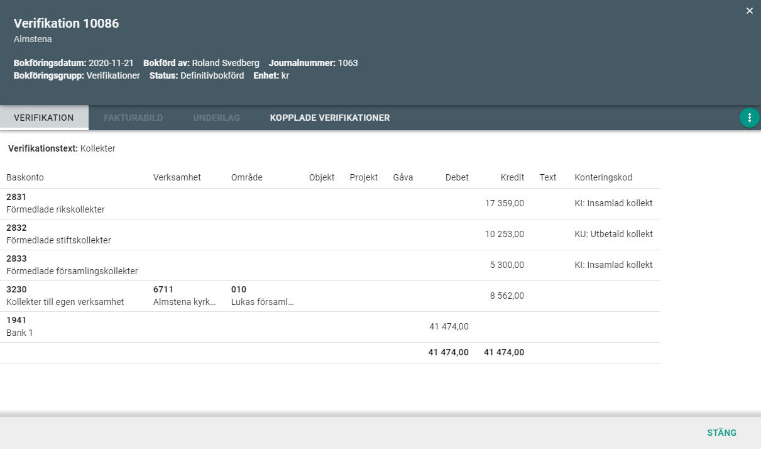The width and height of the screenshot is (761, 449).
Task: Click the bold debet total 41 474,00
Action: point(449,352)
